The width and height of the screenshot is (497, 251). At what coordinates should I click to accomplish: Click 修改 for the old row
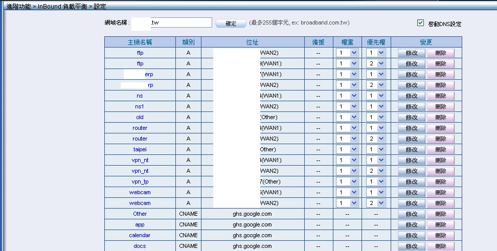412,117
